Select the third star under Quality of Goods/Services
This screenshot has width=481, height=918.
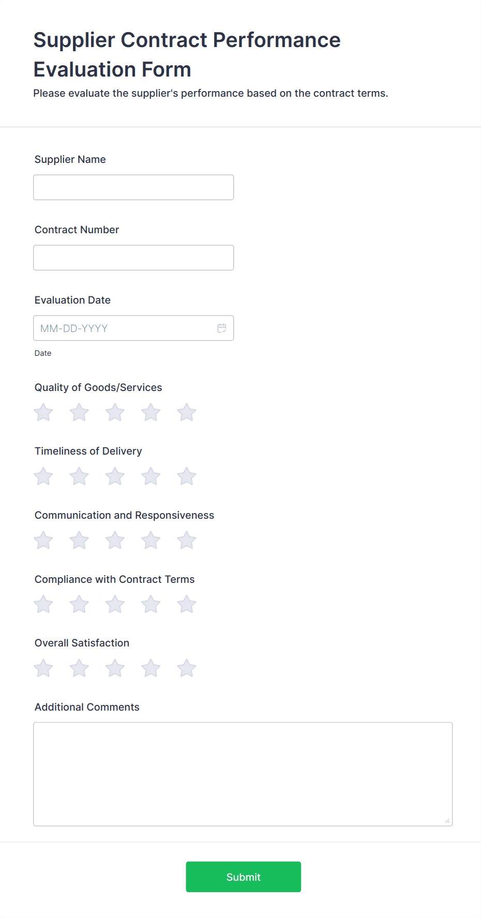point(115,412)
